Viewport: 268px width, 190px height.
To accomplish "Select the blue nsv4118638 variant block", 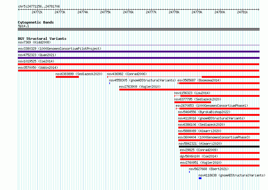I will point(200,178).
